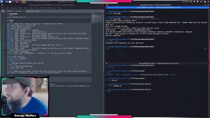Open Sublime Text Edit menu

pos(7,8)
